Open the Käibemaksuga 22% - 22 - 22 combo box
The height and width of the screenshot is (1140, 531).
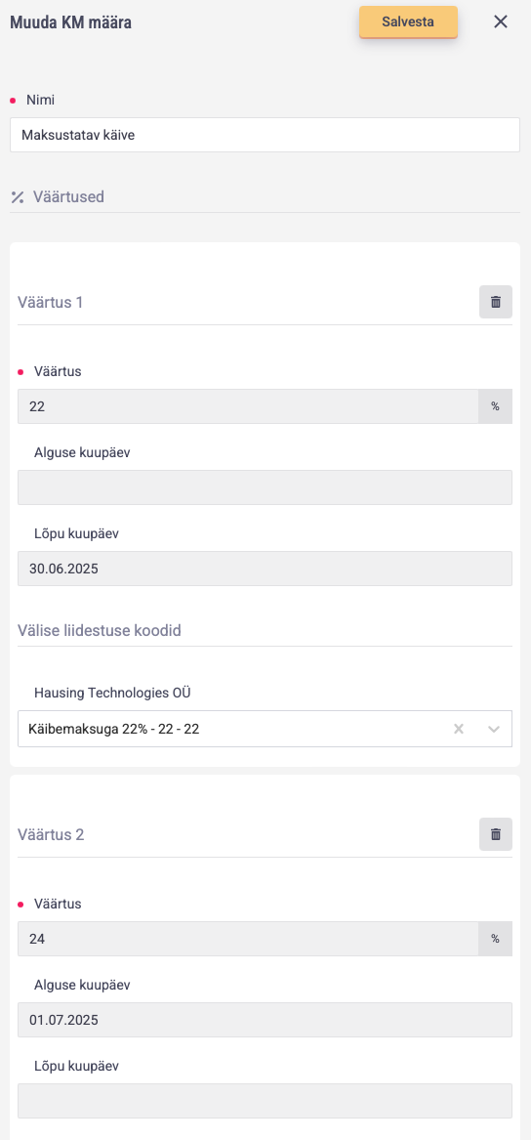265,729
